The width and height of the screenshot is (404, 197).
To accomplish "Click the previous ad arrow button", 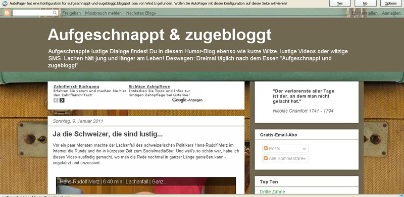I will click(56, 101).
